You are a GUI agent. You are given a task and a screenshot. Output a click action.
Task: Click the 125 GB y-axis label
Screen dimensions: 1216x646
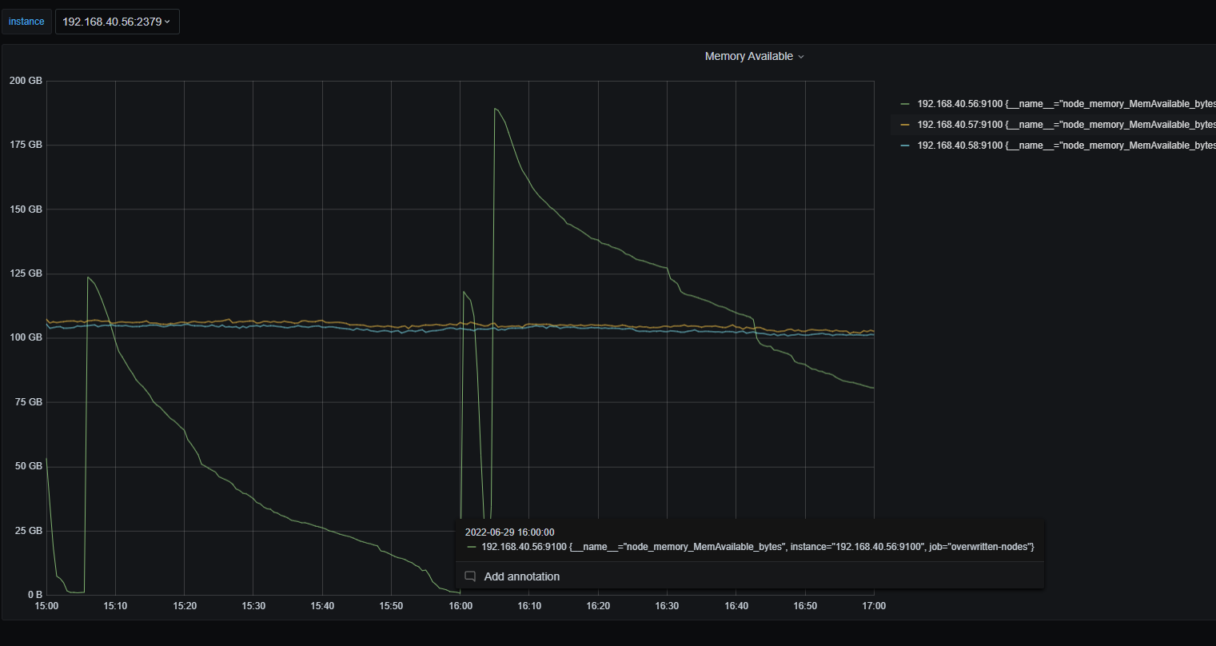point(26,273)
